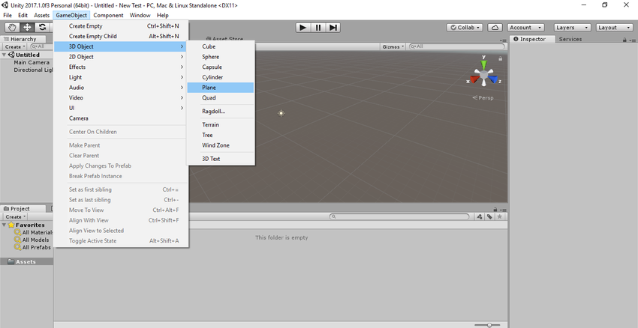Expand the Audio submenu
638x328 pixels.
tap(121, 88)
